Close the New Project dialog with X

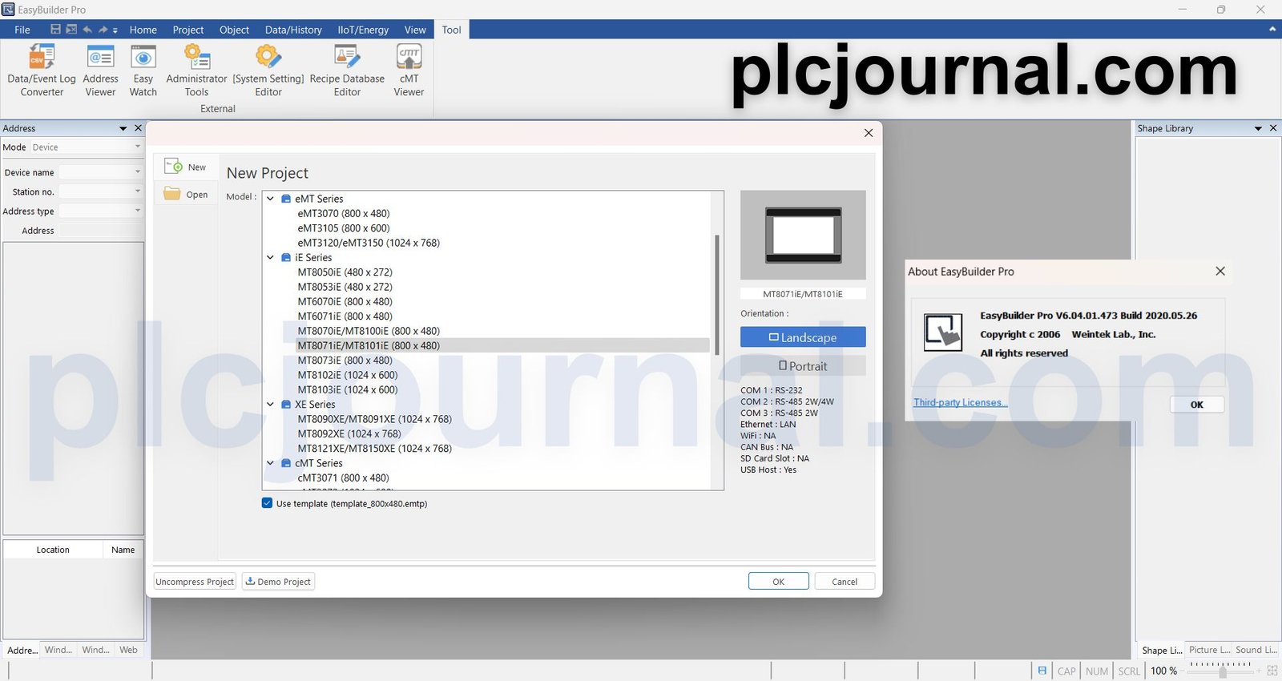[869, 133]
